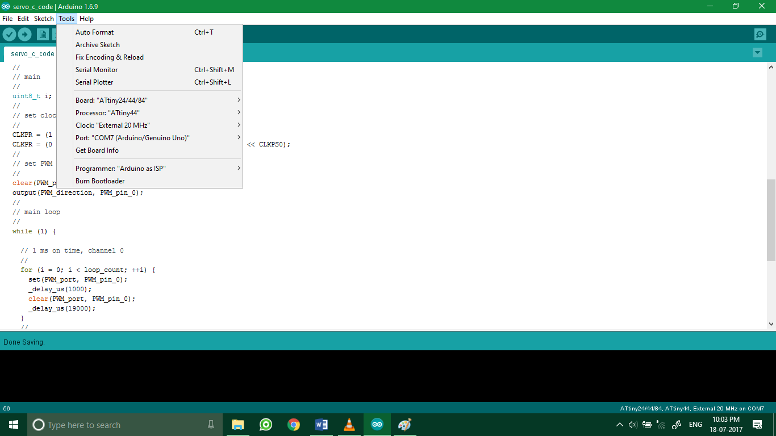
Task: Click the Cortana microphone icon
Action: [x=211, y=425]
